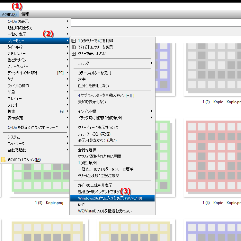This screenshot has width=241, height=241.
Task: Expand 色とデザイン submenu
Action: click(35, 60)
